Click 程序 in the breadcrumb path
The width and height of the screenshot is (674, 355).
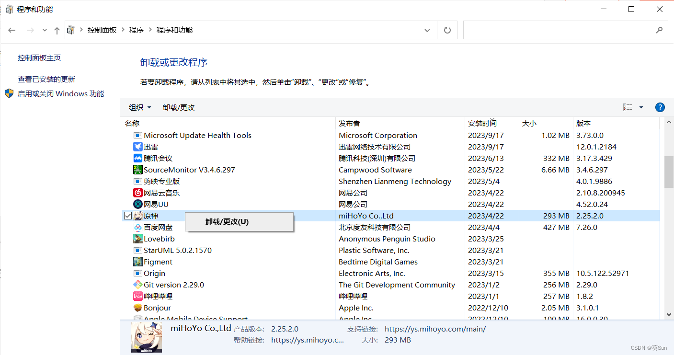(137, 30)
